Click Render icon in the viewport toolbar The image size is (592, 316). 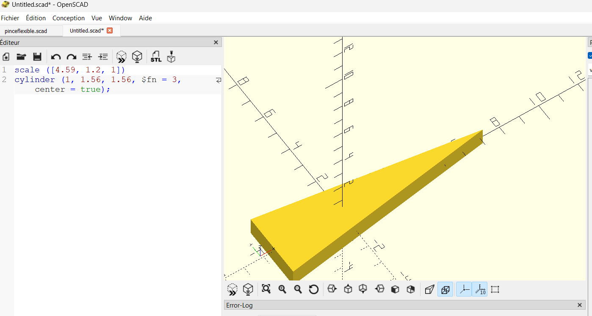(248, 289)
